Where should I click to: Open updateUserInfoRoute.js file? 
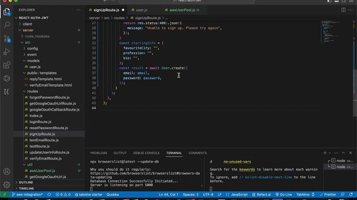click(x=50, y=152)
